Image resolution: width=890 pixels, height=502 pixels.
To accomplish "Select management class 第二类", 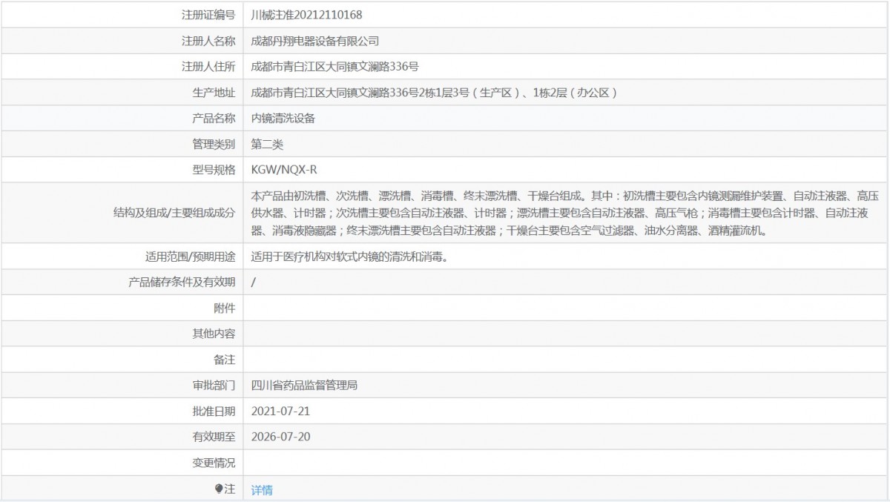I will pos(267,144).
